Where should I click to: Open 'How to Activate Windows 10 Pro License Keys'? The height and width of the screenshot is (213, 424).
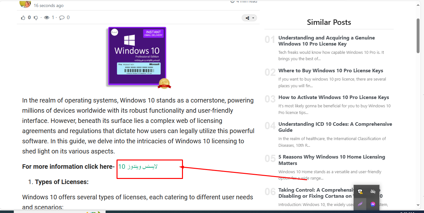pyautogui.click(x=334, y=97)
